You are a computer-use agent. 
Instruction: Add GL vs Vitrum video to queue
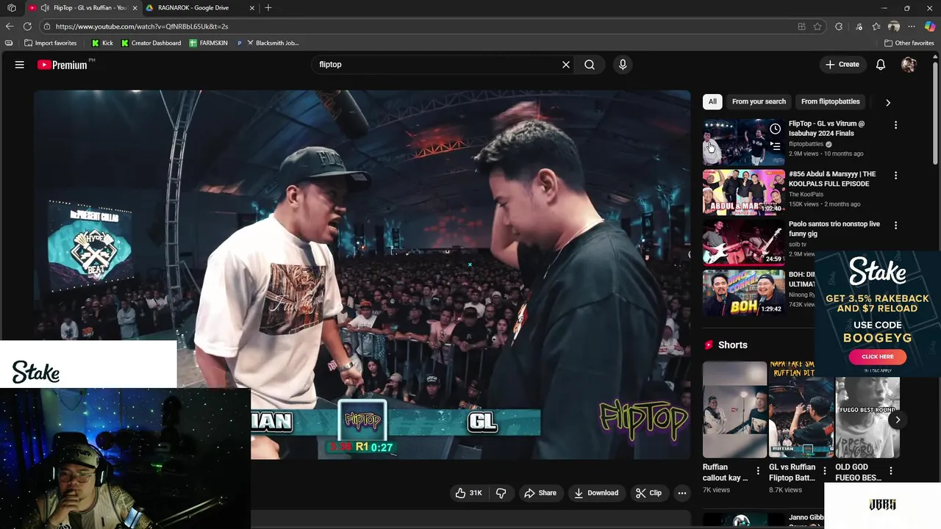click(x=775, y=146)
